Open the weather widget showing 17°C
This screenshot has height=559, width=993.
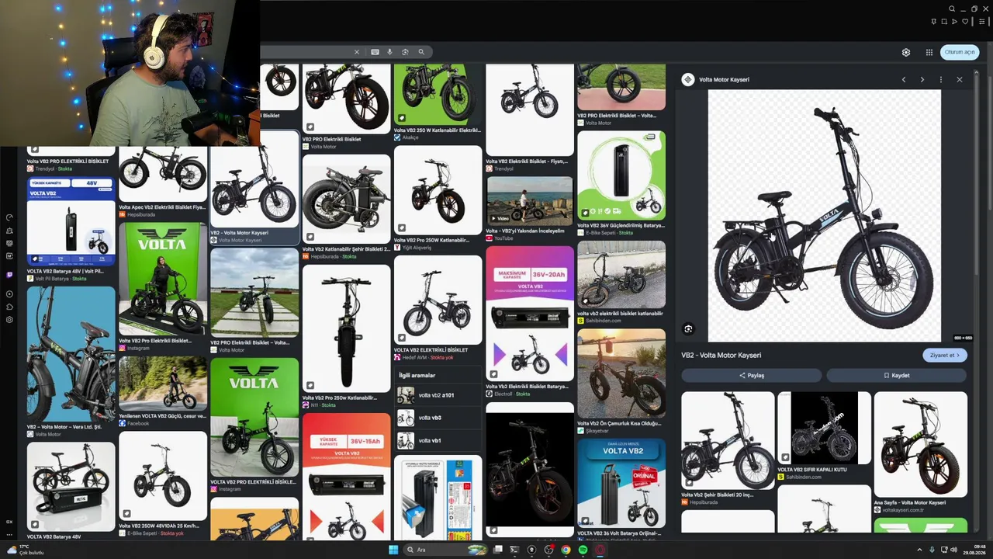[x=25, y=550]
